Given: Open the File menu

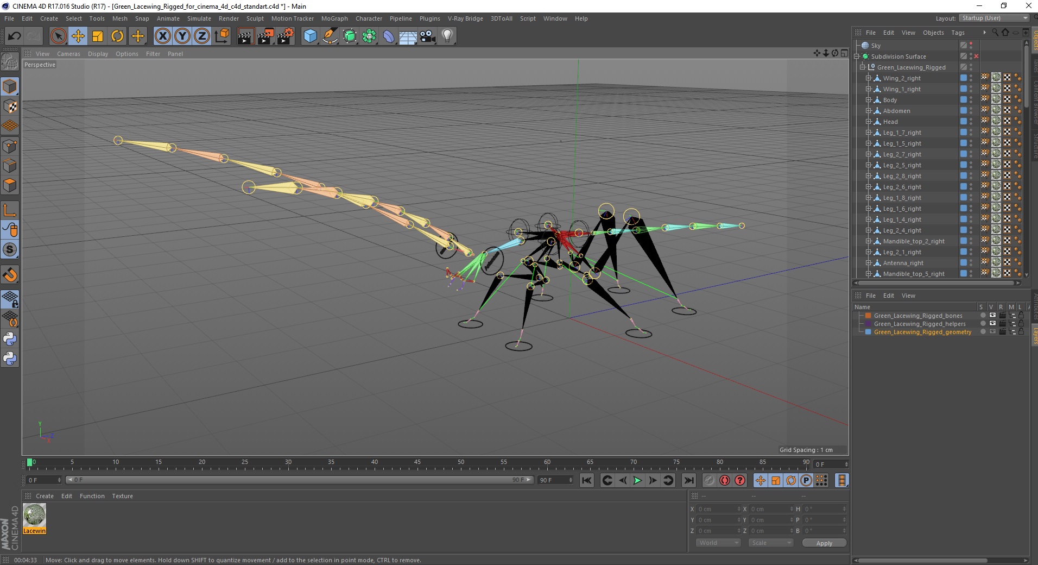Looking at the screenshot, I should tap(9, 18).
